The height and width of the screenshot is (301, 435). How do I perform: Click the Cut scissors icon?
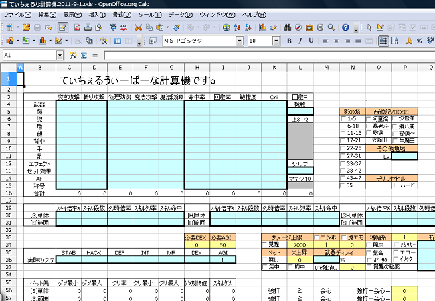(138, 27)
